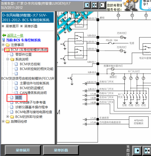Click folder icon of 故障码检修
The width and height of the screenshot is (151, 156).
8,121
